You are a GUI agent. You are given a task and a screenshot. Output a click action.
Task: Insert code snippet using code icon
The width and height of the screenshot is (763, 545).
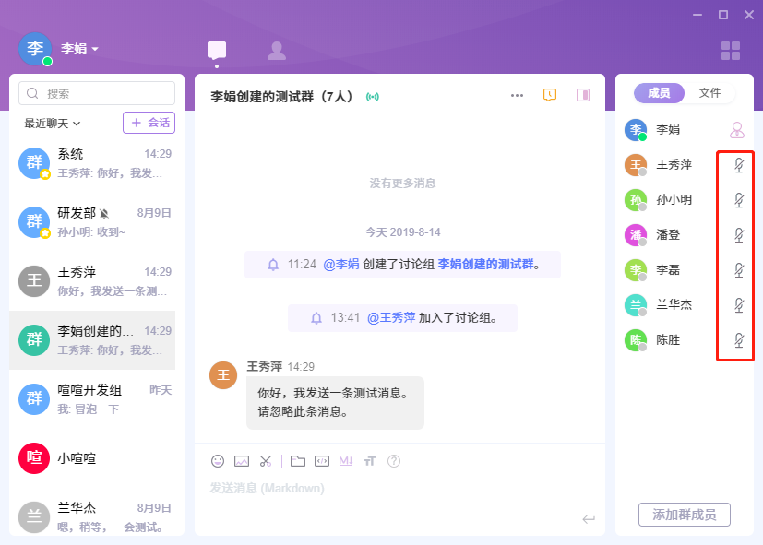click(322, 460)
